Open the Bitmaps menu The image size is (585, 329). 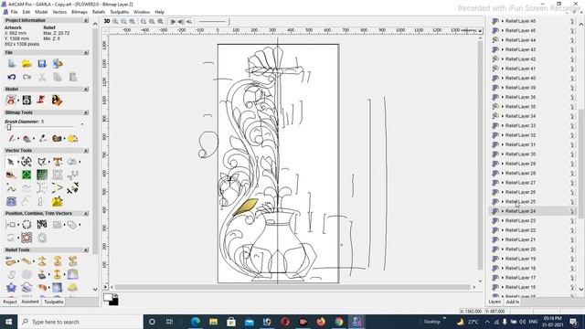click(x=80, y=12)
